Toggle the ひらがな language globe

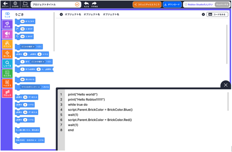[15, 4]
